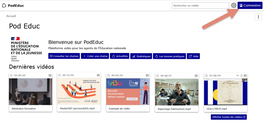Click the Ministère de l'Éducation nationale logo
Image resolution: width=264 pixels, height=127 pixels.
pyautogui.click(x=26, y=49)
